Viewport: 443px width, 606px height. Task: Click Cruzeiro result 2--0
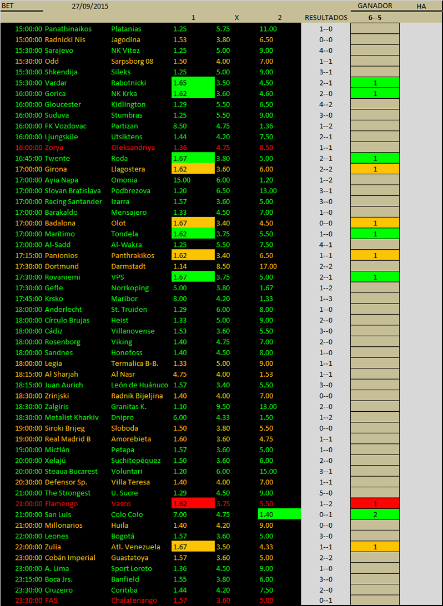tap(326, 590)
